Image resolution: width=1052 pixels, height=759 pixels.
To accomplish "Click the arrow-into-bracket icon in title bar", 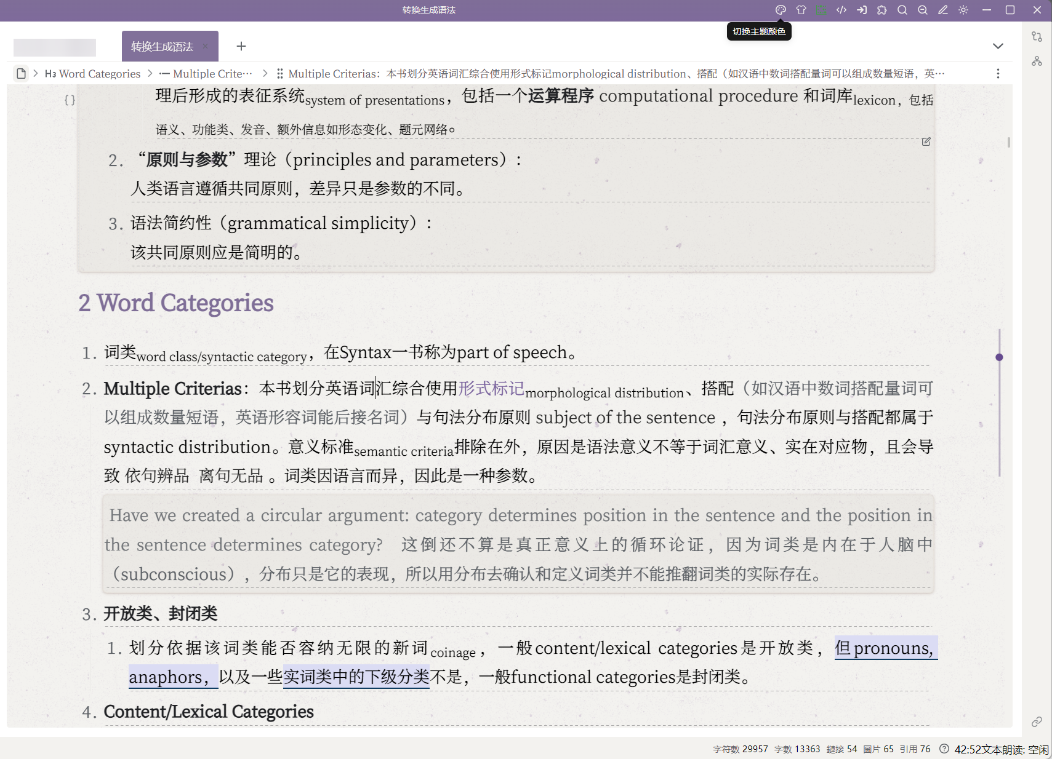I will click(862, 10).
